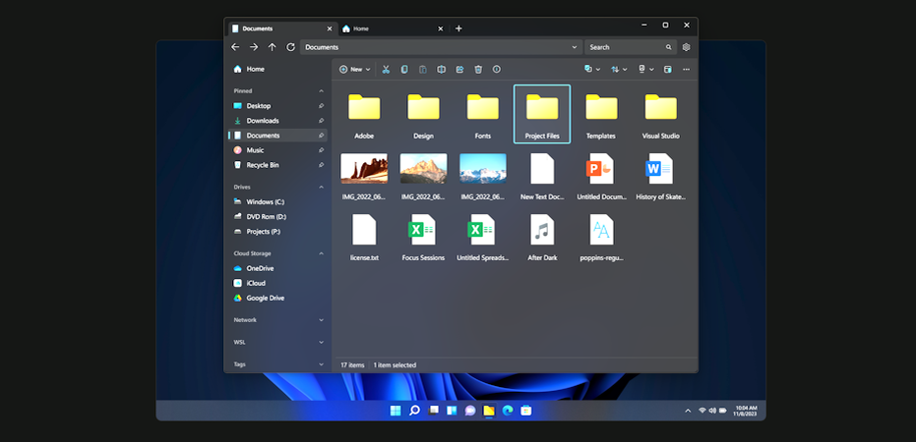916x442 pixels.
Task: Open iCloud in Cloud Storage
Action: coord(277,283)
